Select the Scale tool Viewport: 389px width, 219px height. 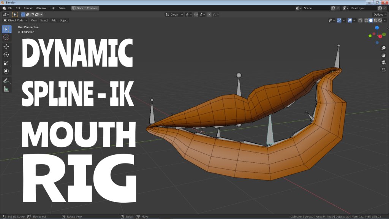tap(6, 62)
